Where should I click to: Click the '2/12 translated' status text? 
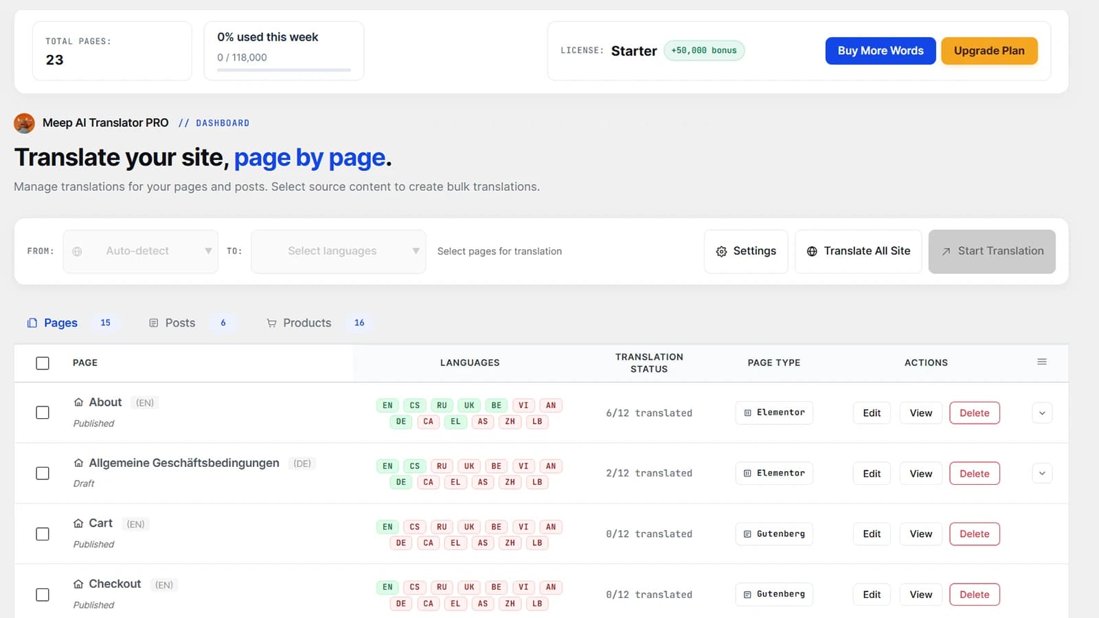(x=649, y=473)
